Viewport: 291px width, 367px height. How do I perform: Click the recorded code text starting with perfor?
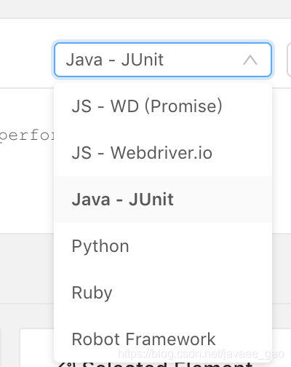click(x=27, y=135)
